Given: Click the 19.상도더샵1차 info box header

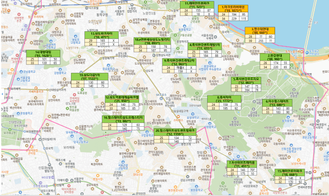Looking at the screenshot, I should click(x=89, y=77).
